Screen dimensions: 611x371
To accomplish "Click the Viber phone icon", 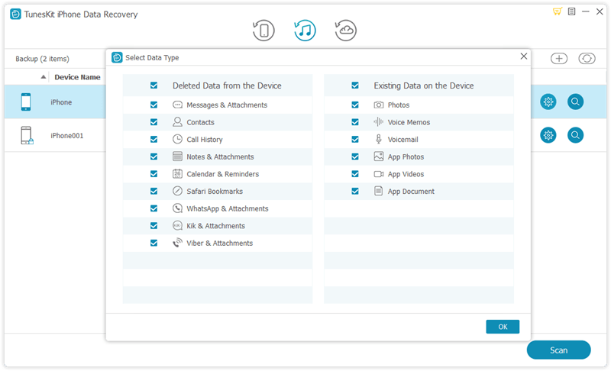I will click(x=177, y=243).
